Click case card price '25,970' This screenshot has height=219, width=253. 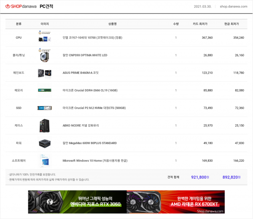coord(208,126)
